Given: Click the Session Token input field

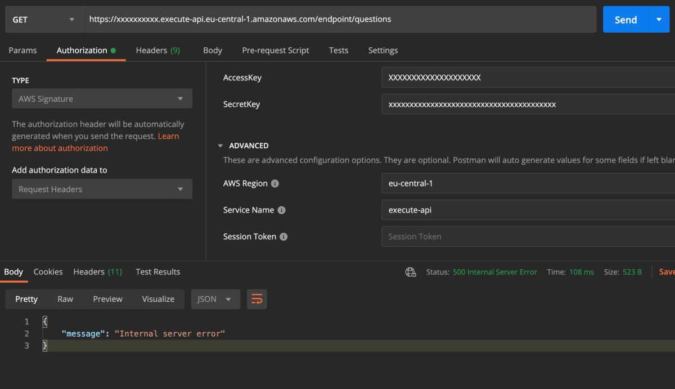Looking at the screenshot, I should tap(528, 237).
